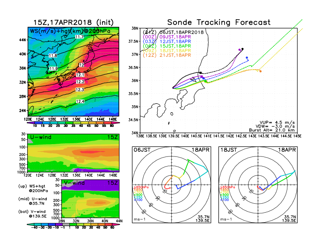This screenshot has height=245, width=317.
Task: Select legend entry "(21Z) 06JST,18APR2018"
Action: tap(173, 32)
